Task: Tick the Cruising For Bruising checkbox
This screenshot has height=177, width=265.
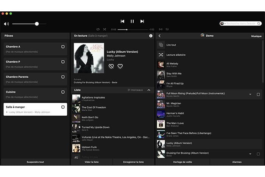Action: click(258, 154)
